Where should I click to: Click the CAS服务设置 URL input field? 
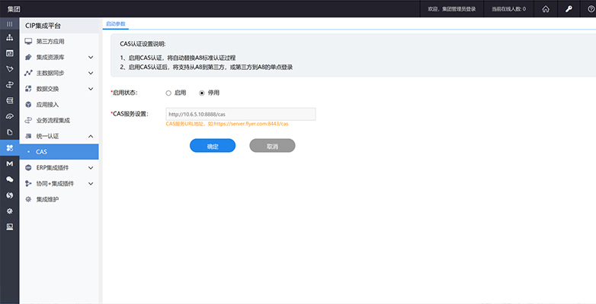pos(240,114)
